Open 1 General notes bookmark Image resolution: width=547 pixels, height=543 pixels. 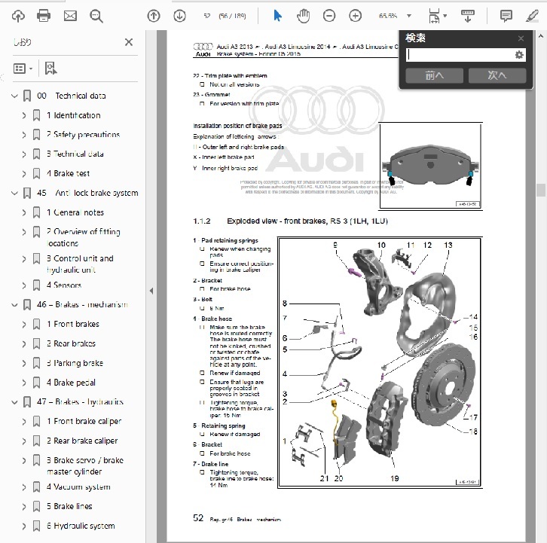click(x=75, y=212)
